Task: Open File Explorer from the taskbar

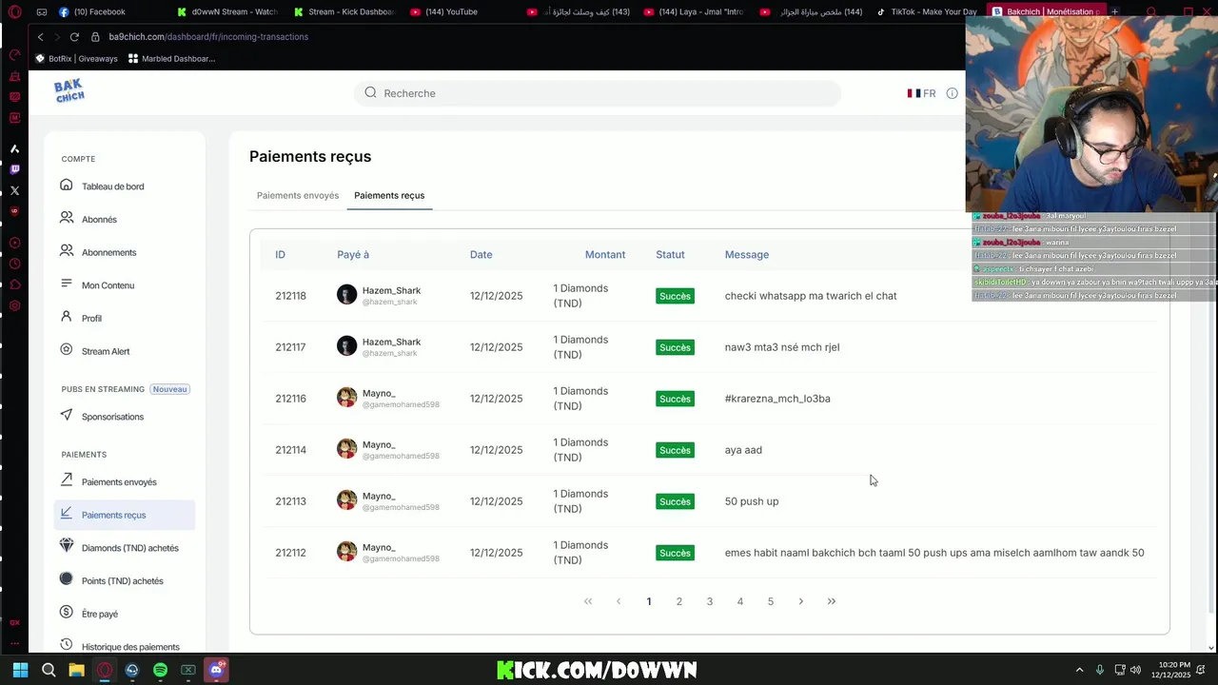Action: point(76,670)
